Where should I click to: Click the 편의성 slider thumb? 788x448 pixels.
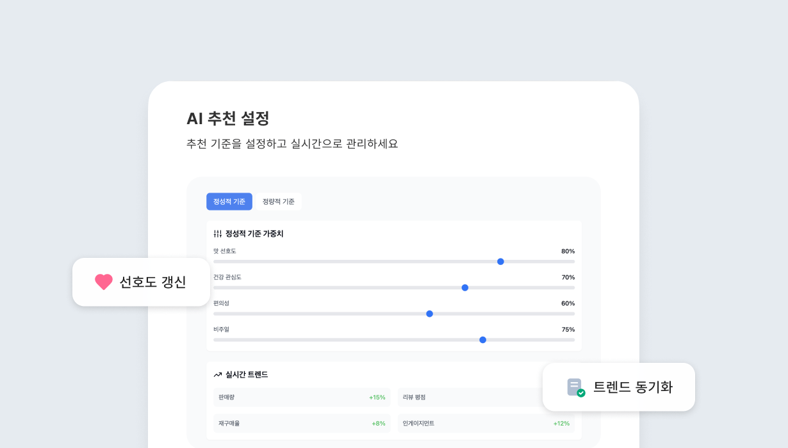tap(429, 314)
